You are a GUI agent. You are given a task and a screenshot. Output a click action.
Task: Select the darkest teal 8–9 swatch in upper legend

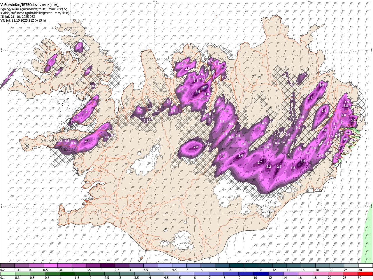click(x=237, y=266)
